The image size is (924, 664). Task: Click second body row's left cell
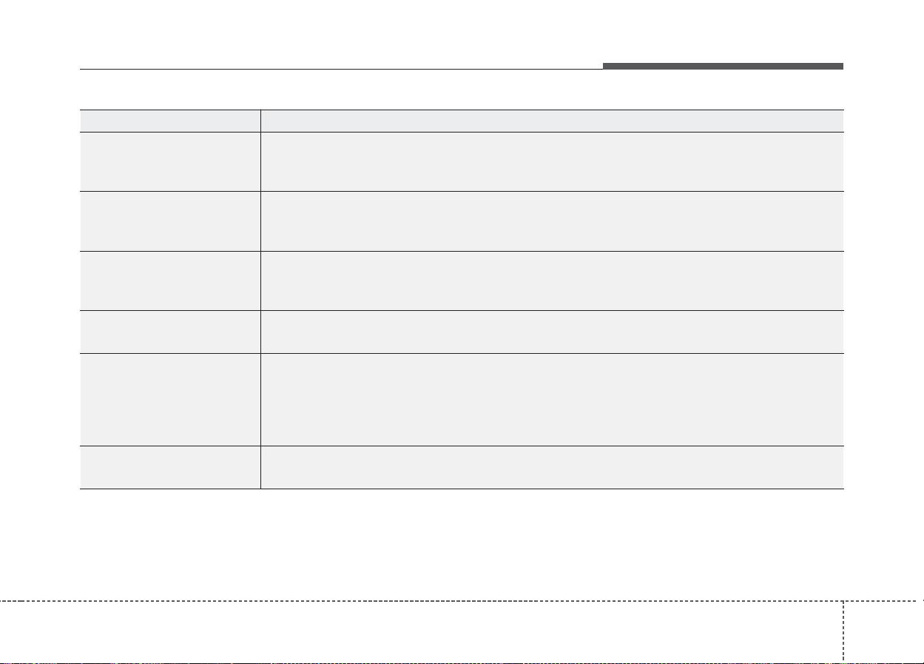170,221
